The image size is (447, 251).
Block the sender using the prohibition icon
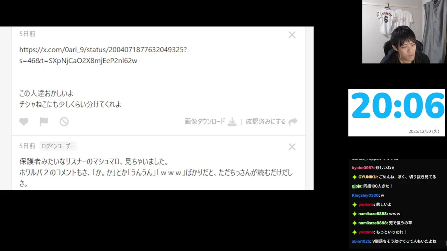[64, 122]
